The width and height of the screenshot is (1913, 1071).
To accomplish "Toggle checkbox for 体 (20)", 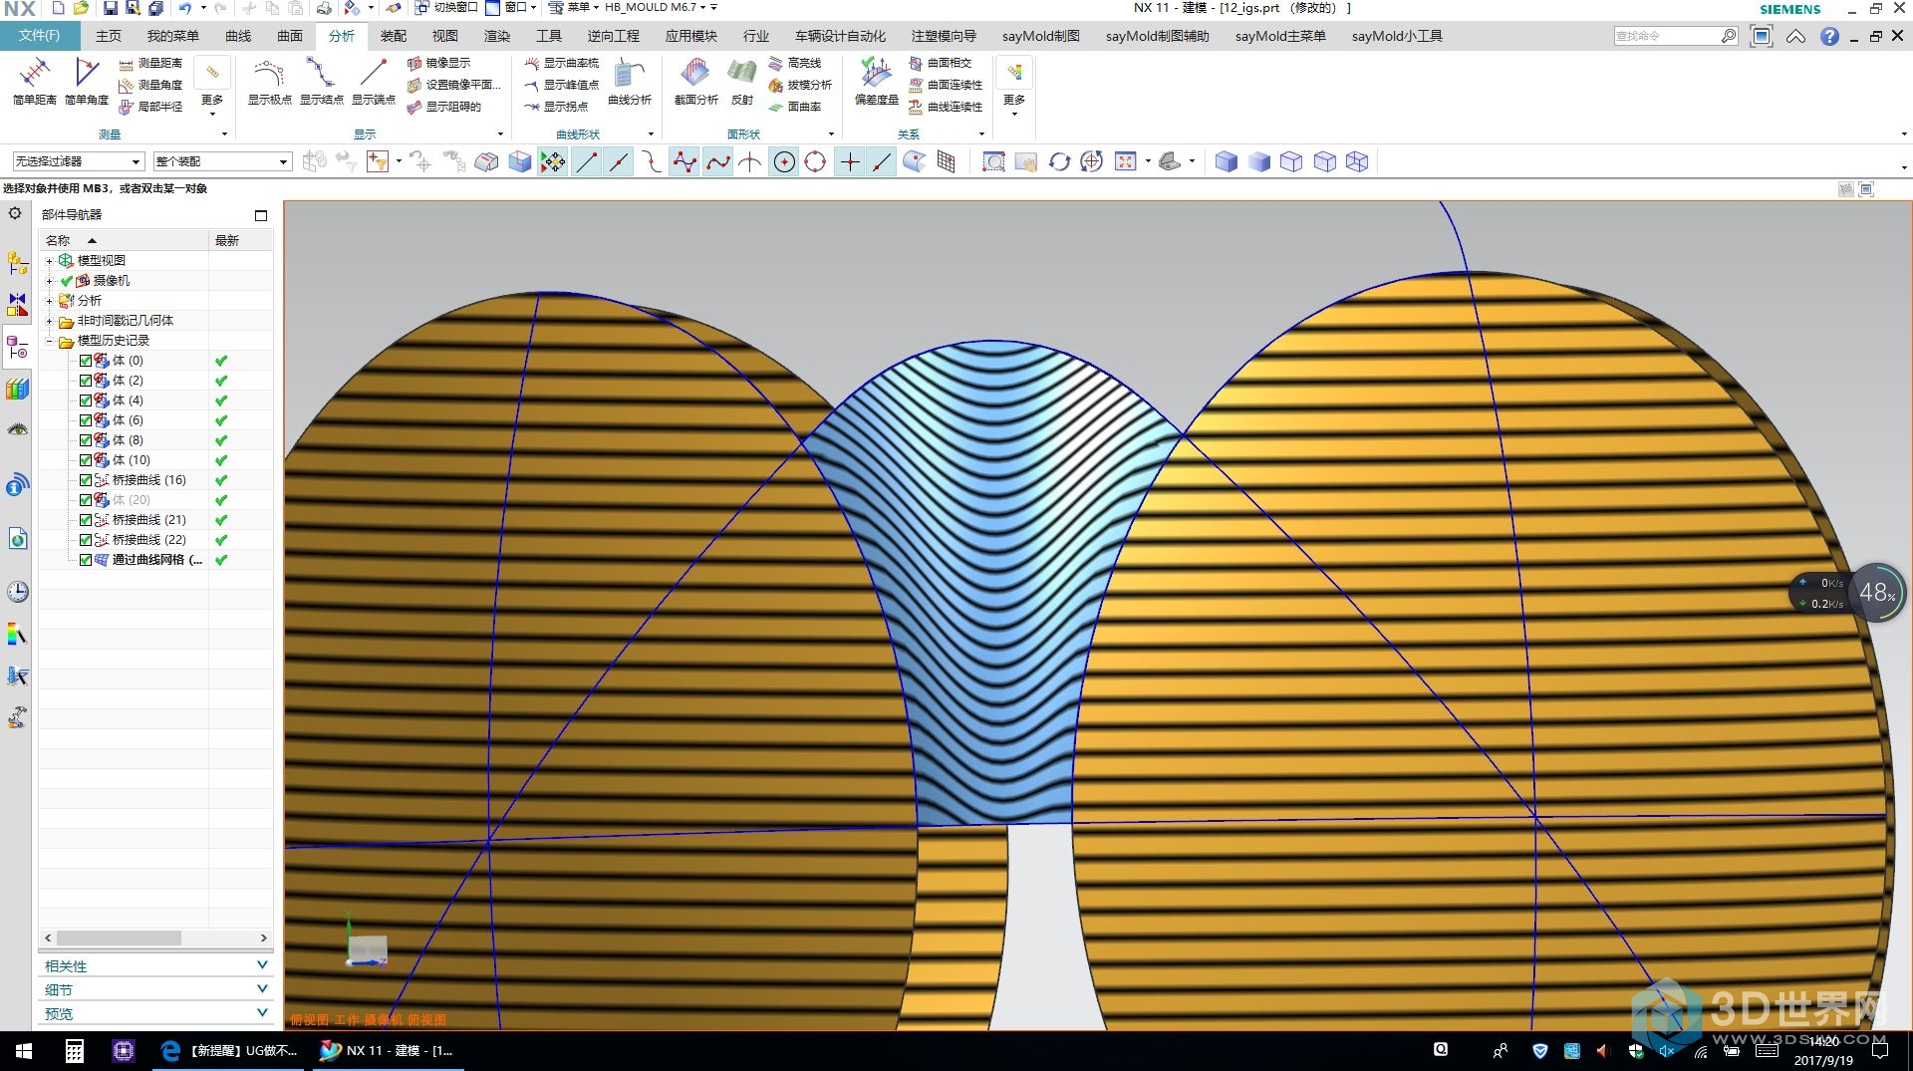I will coord(86,500).
